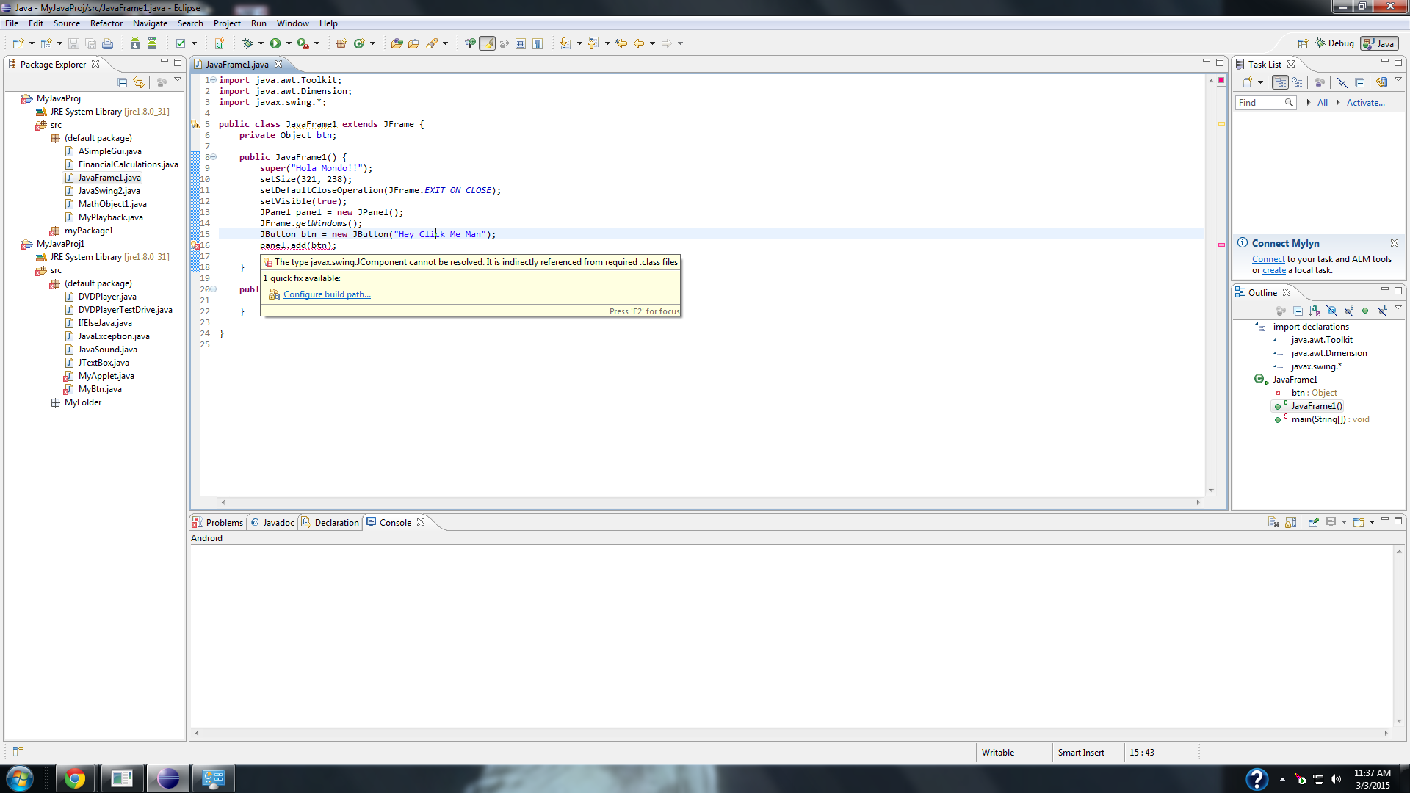Click the Windows Start button

tap(20, 778)
